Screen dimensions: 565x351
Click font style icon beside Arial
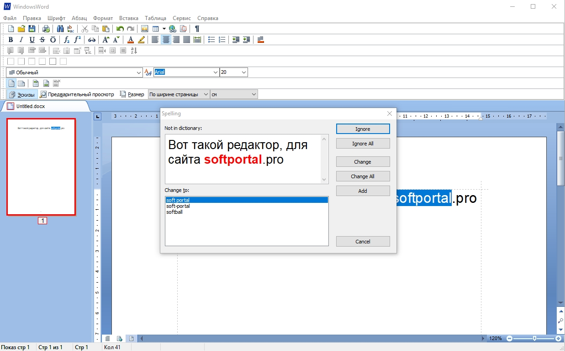pyautogui.click(x=148, y=72)
